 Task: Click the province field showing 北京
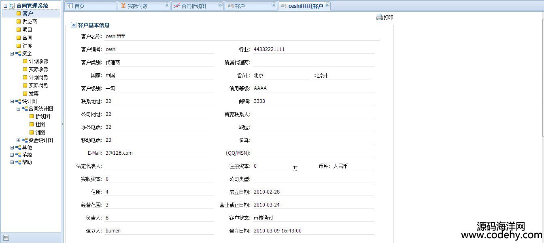[281, 75]
